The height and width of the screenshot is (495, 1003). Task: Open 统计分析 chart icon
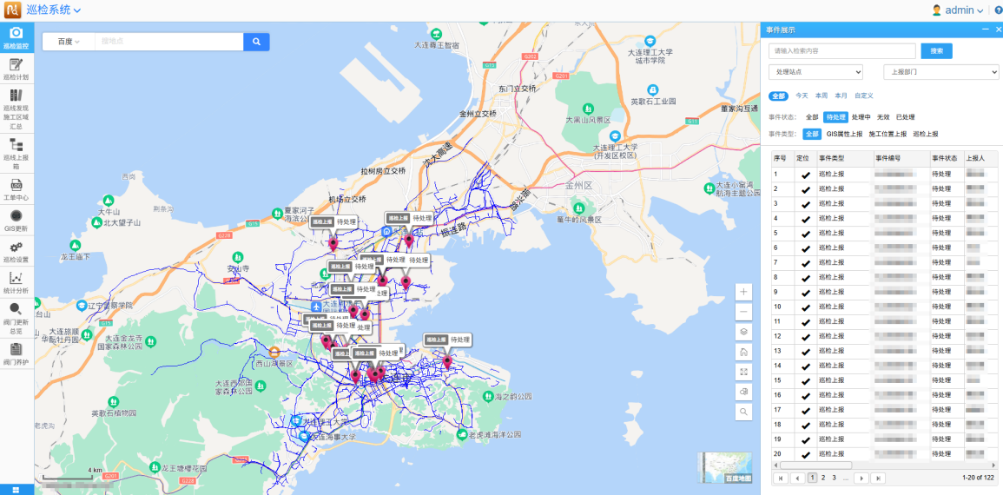(x=16, y=282)
